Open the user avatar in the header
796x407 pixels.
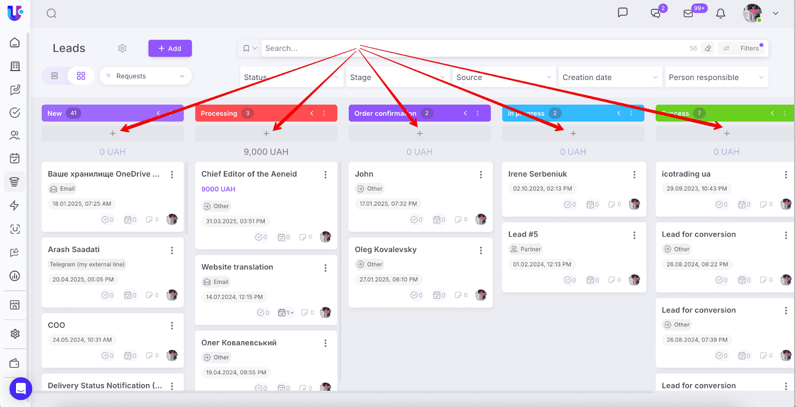point(752,13)
